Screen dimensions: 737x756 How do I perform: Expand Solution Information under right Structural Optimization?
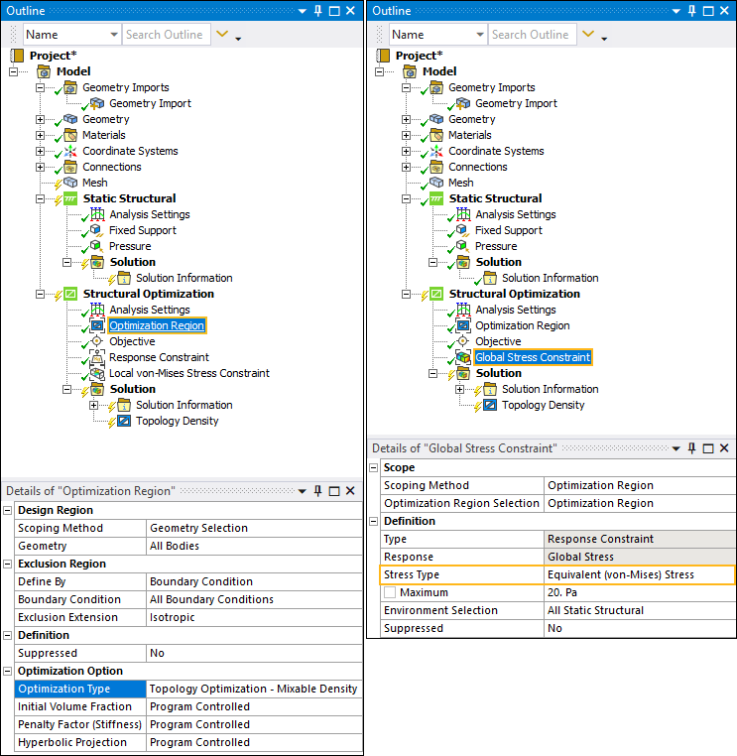coord(460,389)
